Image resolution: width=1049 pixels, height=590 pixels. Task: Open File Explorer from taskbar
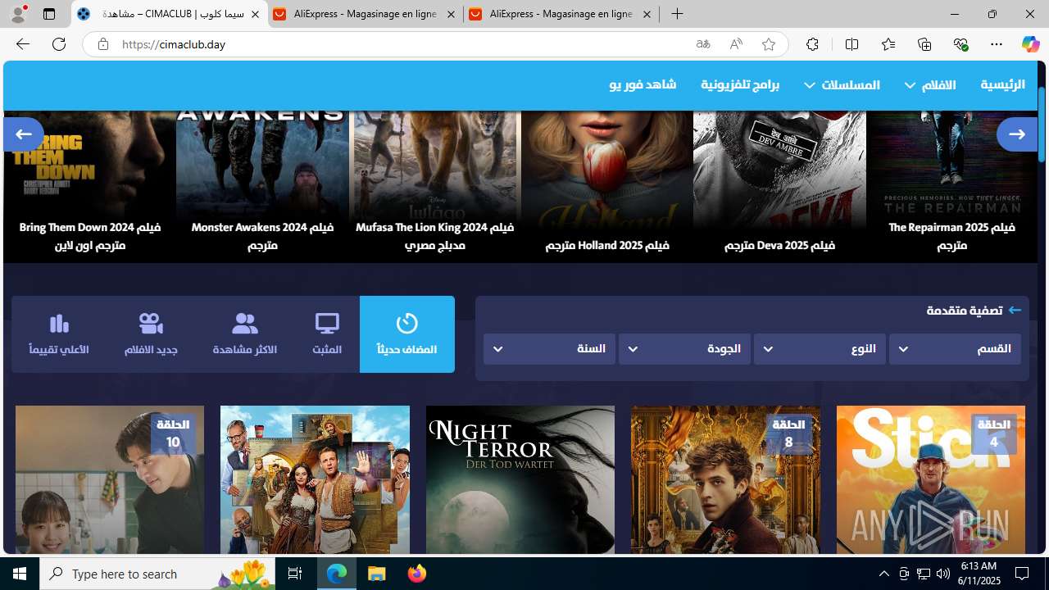click(377, 574)
